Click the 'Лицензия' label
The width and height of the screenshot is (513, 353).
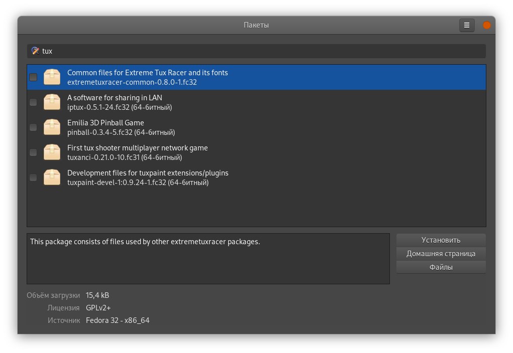point(63,308)
